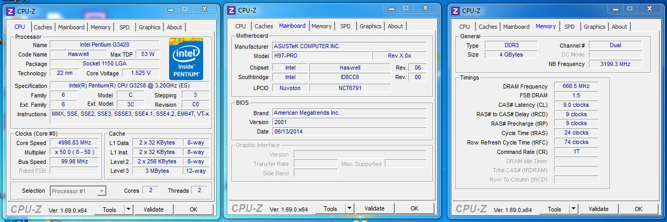Switch to Mainboard tab in the CPU window
667x222 pixels.
[71, 27]
